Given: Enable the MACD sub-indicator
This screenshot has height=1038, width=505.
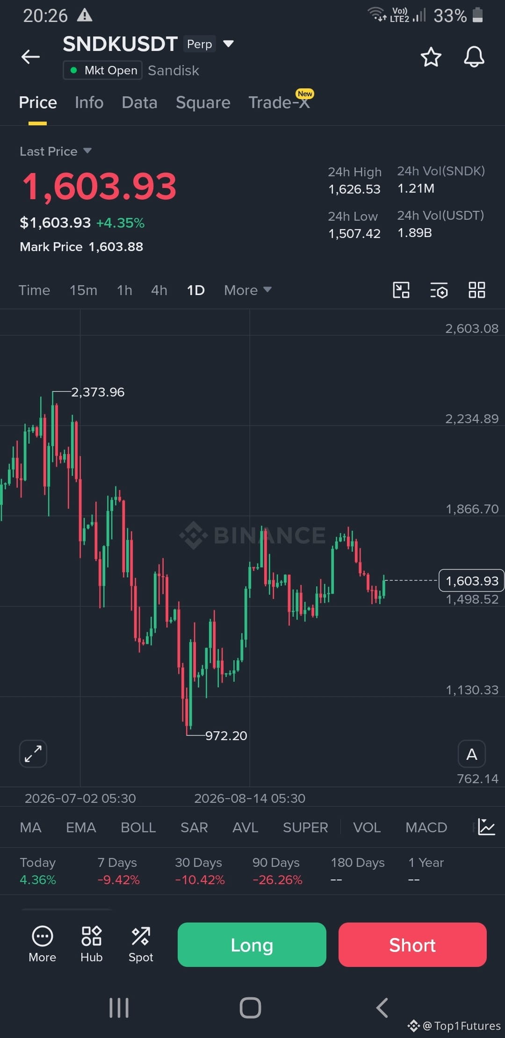Looking at the screenshot, I should coord(426,827).
